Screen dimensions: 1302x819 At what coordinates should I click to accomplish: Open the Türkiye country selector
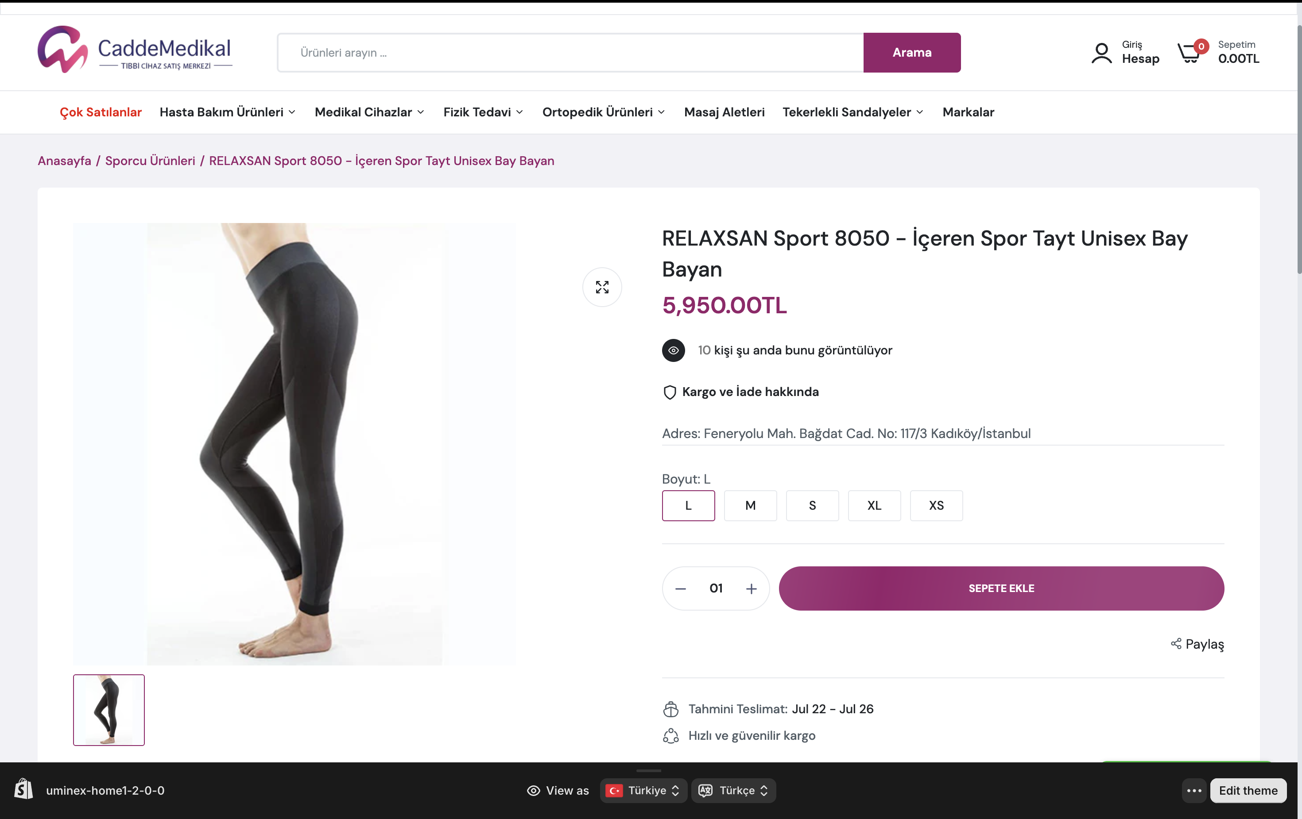(x=643, y=790)
